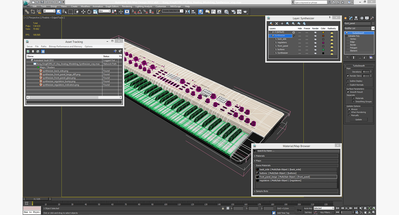Open Render Setup icon
399x215 pixels.
[x=233, y=12]
